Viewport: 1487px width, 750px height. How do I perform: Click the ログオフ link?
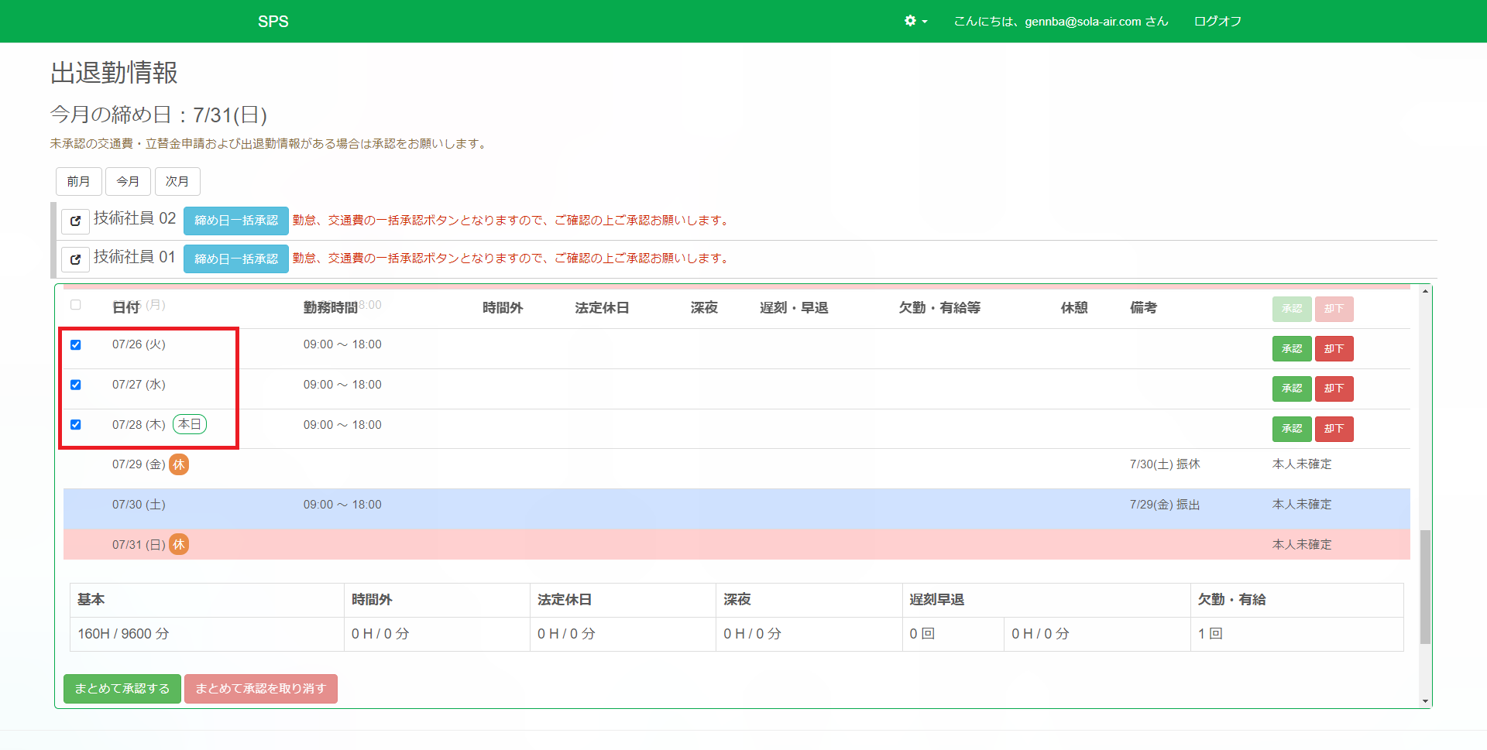(x=1217, y=21)
